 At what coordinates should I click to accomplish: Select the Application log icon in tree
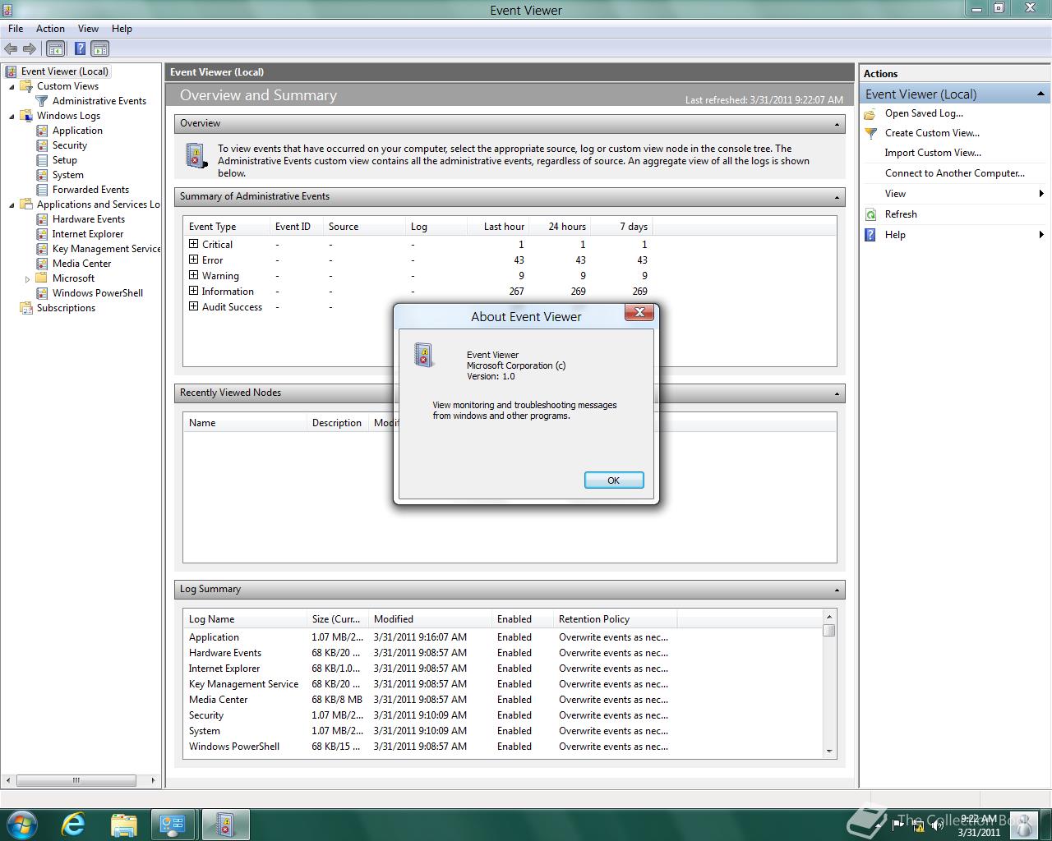(42, 131)
